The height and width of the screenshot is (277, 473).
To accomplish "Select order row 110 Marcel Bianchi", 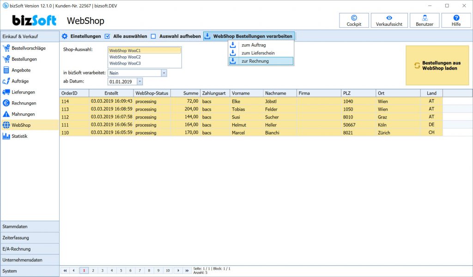I will [251, 132].
